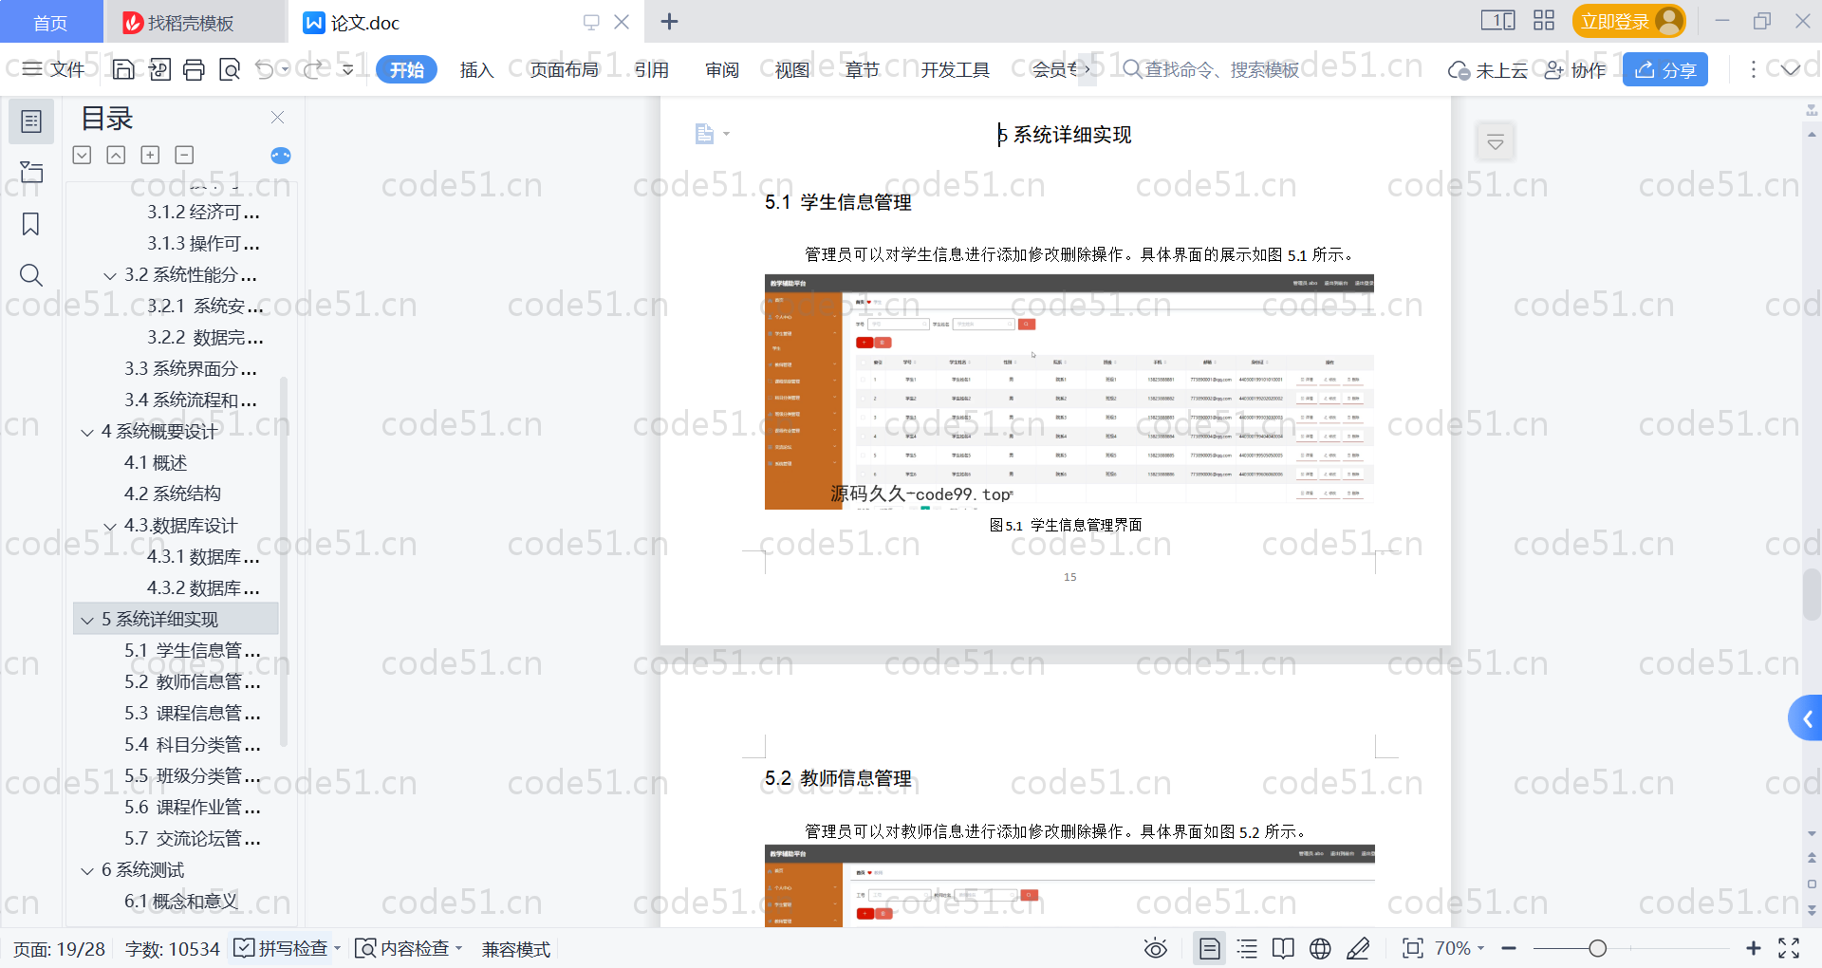Click the Redo arrow
Image resolution: width=1822 pixels, height=968 pixels.
(312, 69)
